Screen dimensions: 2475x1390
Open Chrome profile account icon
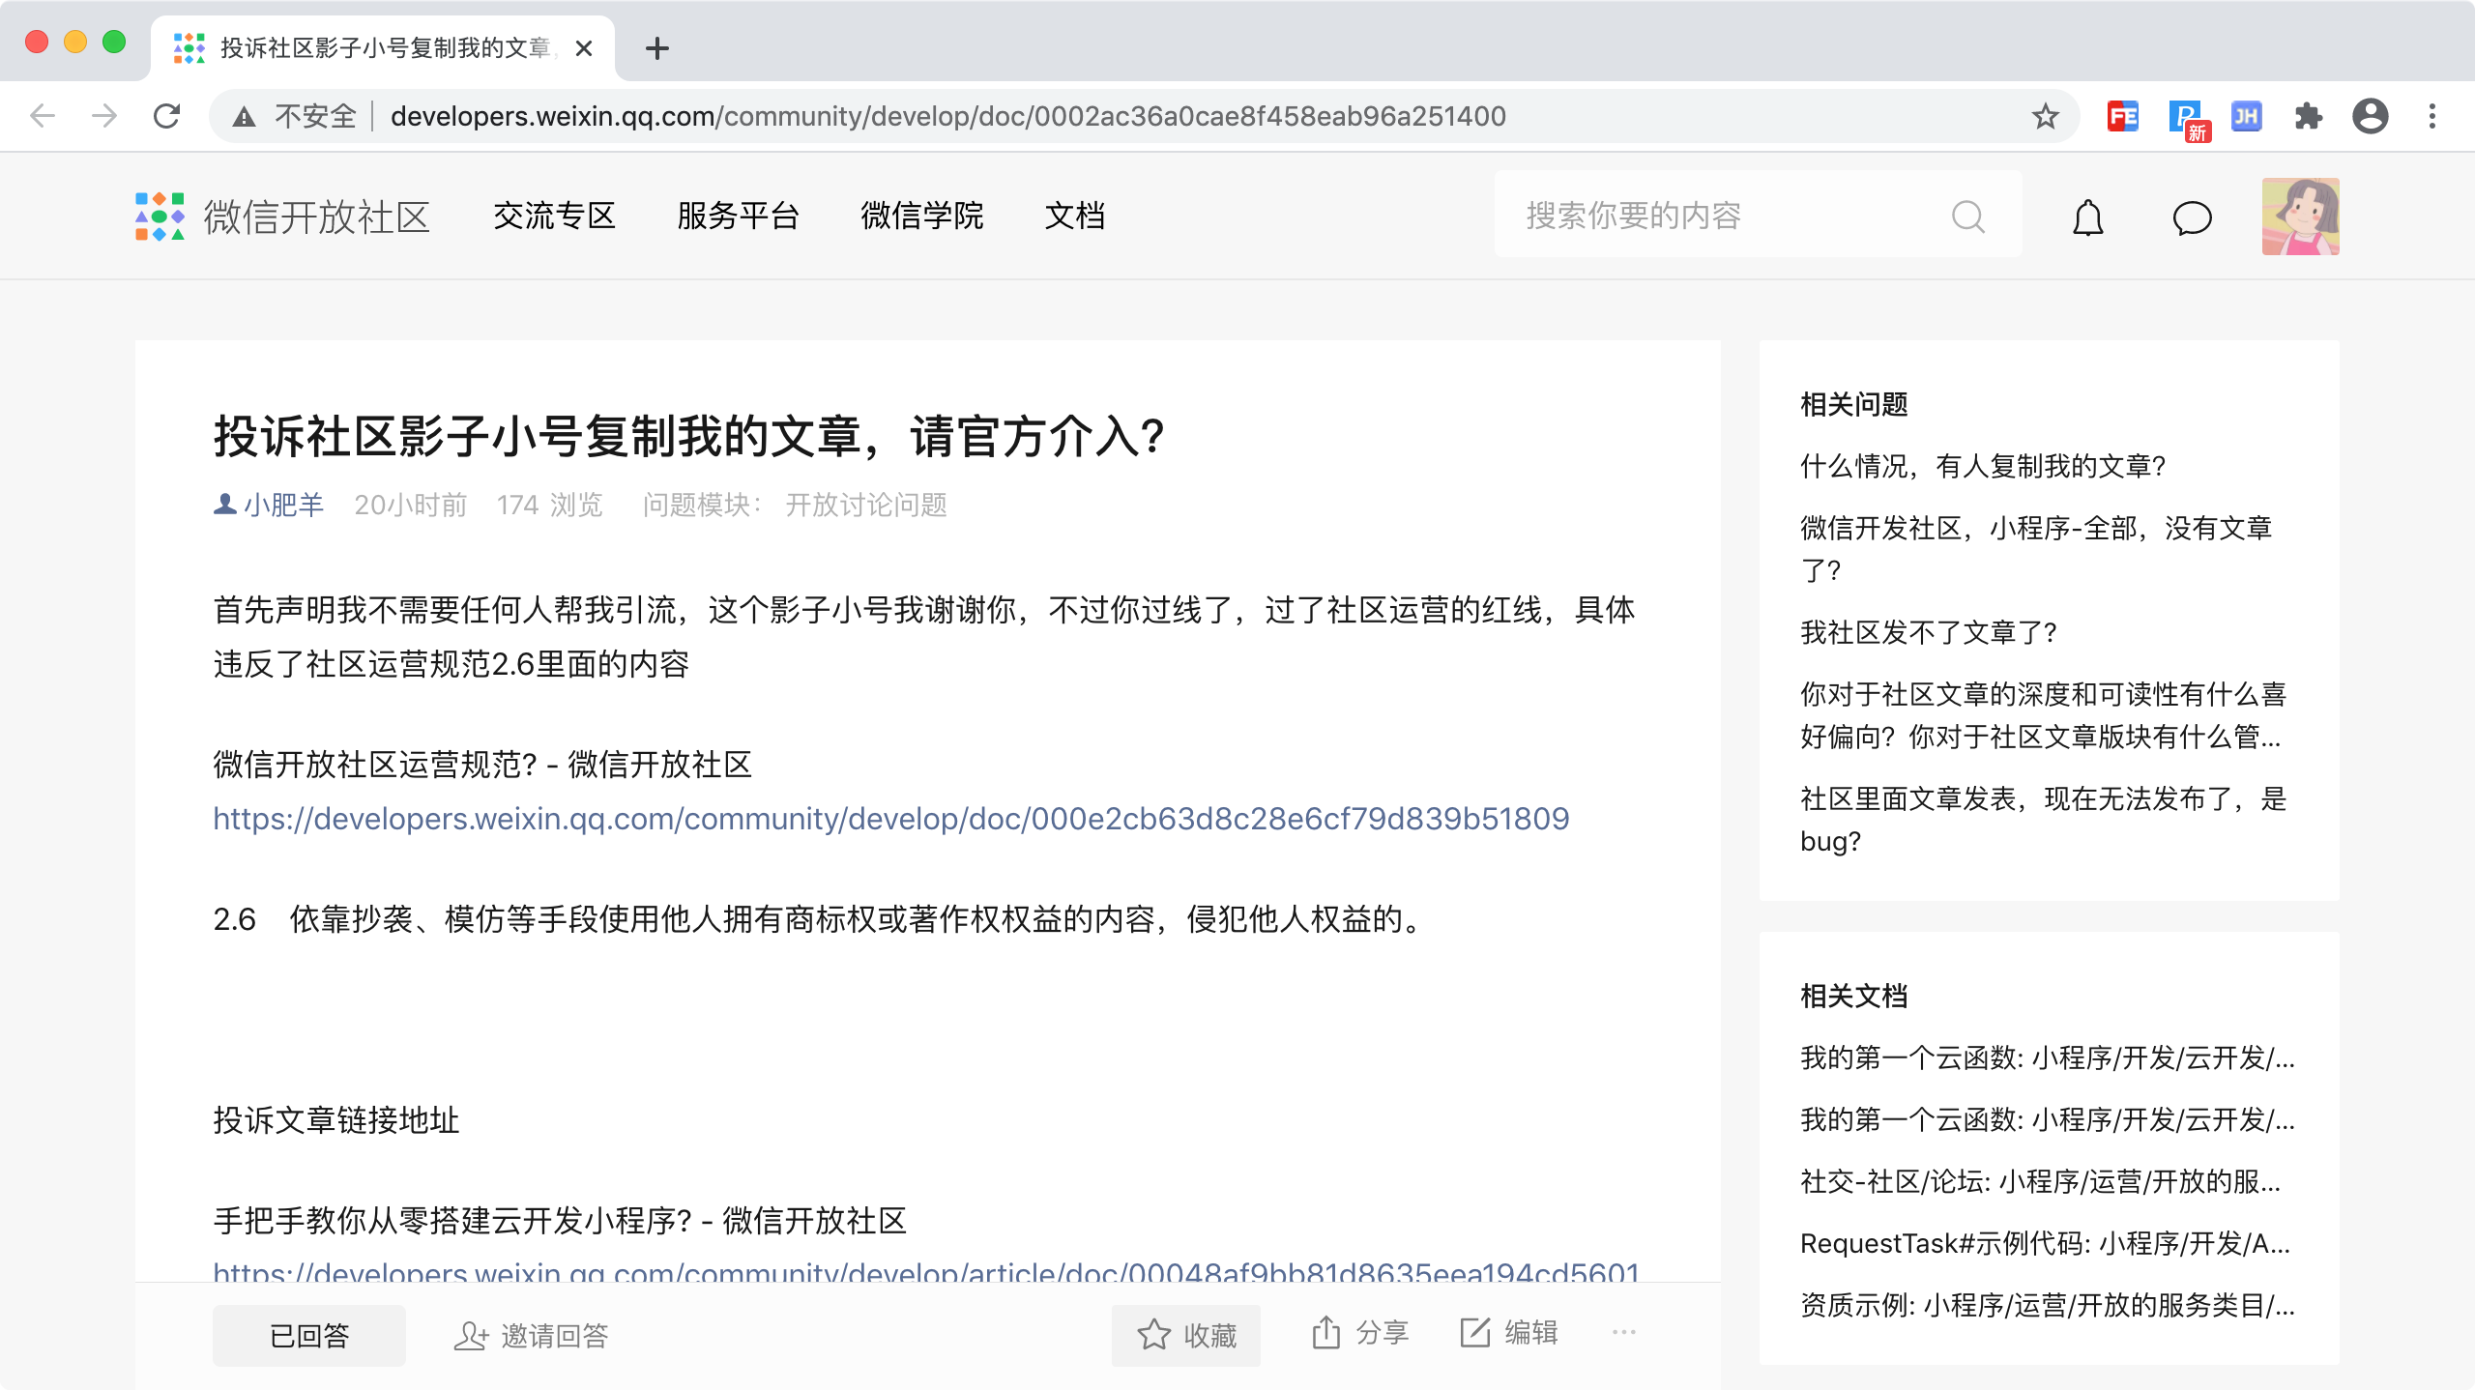[2370, 117]
